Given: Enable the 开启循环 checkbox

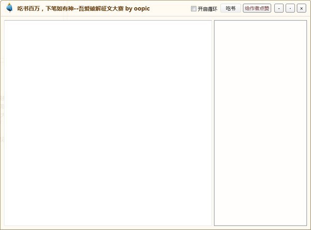Looking at the screenshot, I should pyautogui.click(x=193, y=8).
